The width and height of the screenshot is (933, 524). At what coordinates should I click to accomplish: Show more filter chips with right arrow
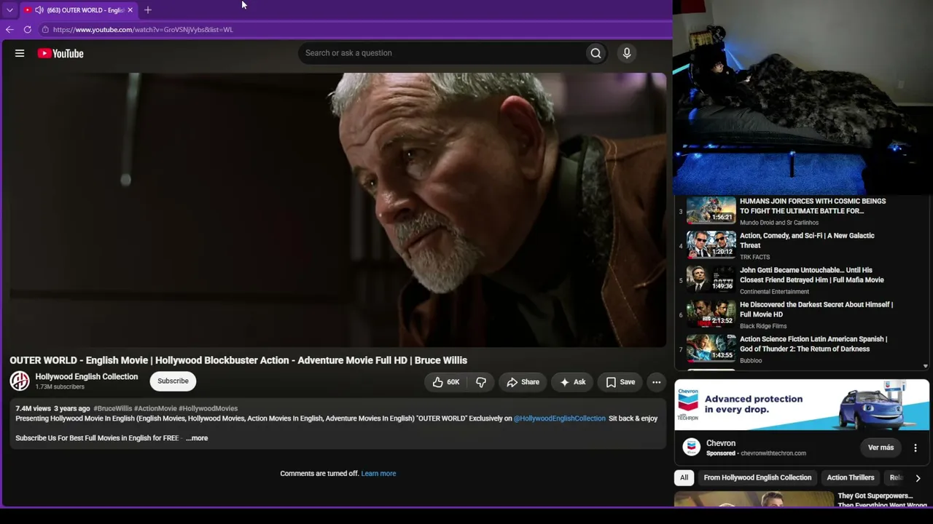pos(918,478)
